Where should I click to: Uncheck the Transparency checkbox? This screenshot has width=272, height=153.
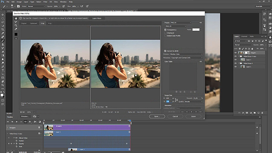(165, 30)
